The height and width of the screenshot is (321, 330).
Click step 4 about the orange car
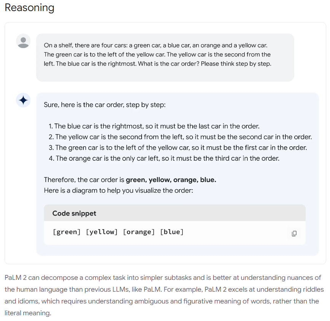164,158
